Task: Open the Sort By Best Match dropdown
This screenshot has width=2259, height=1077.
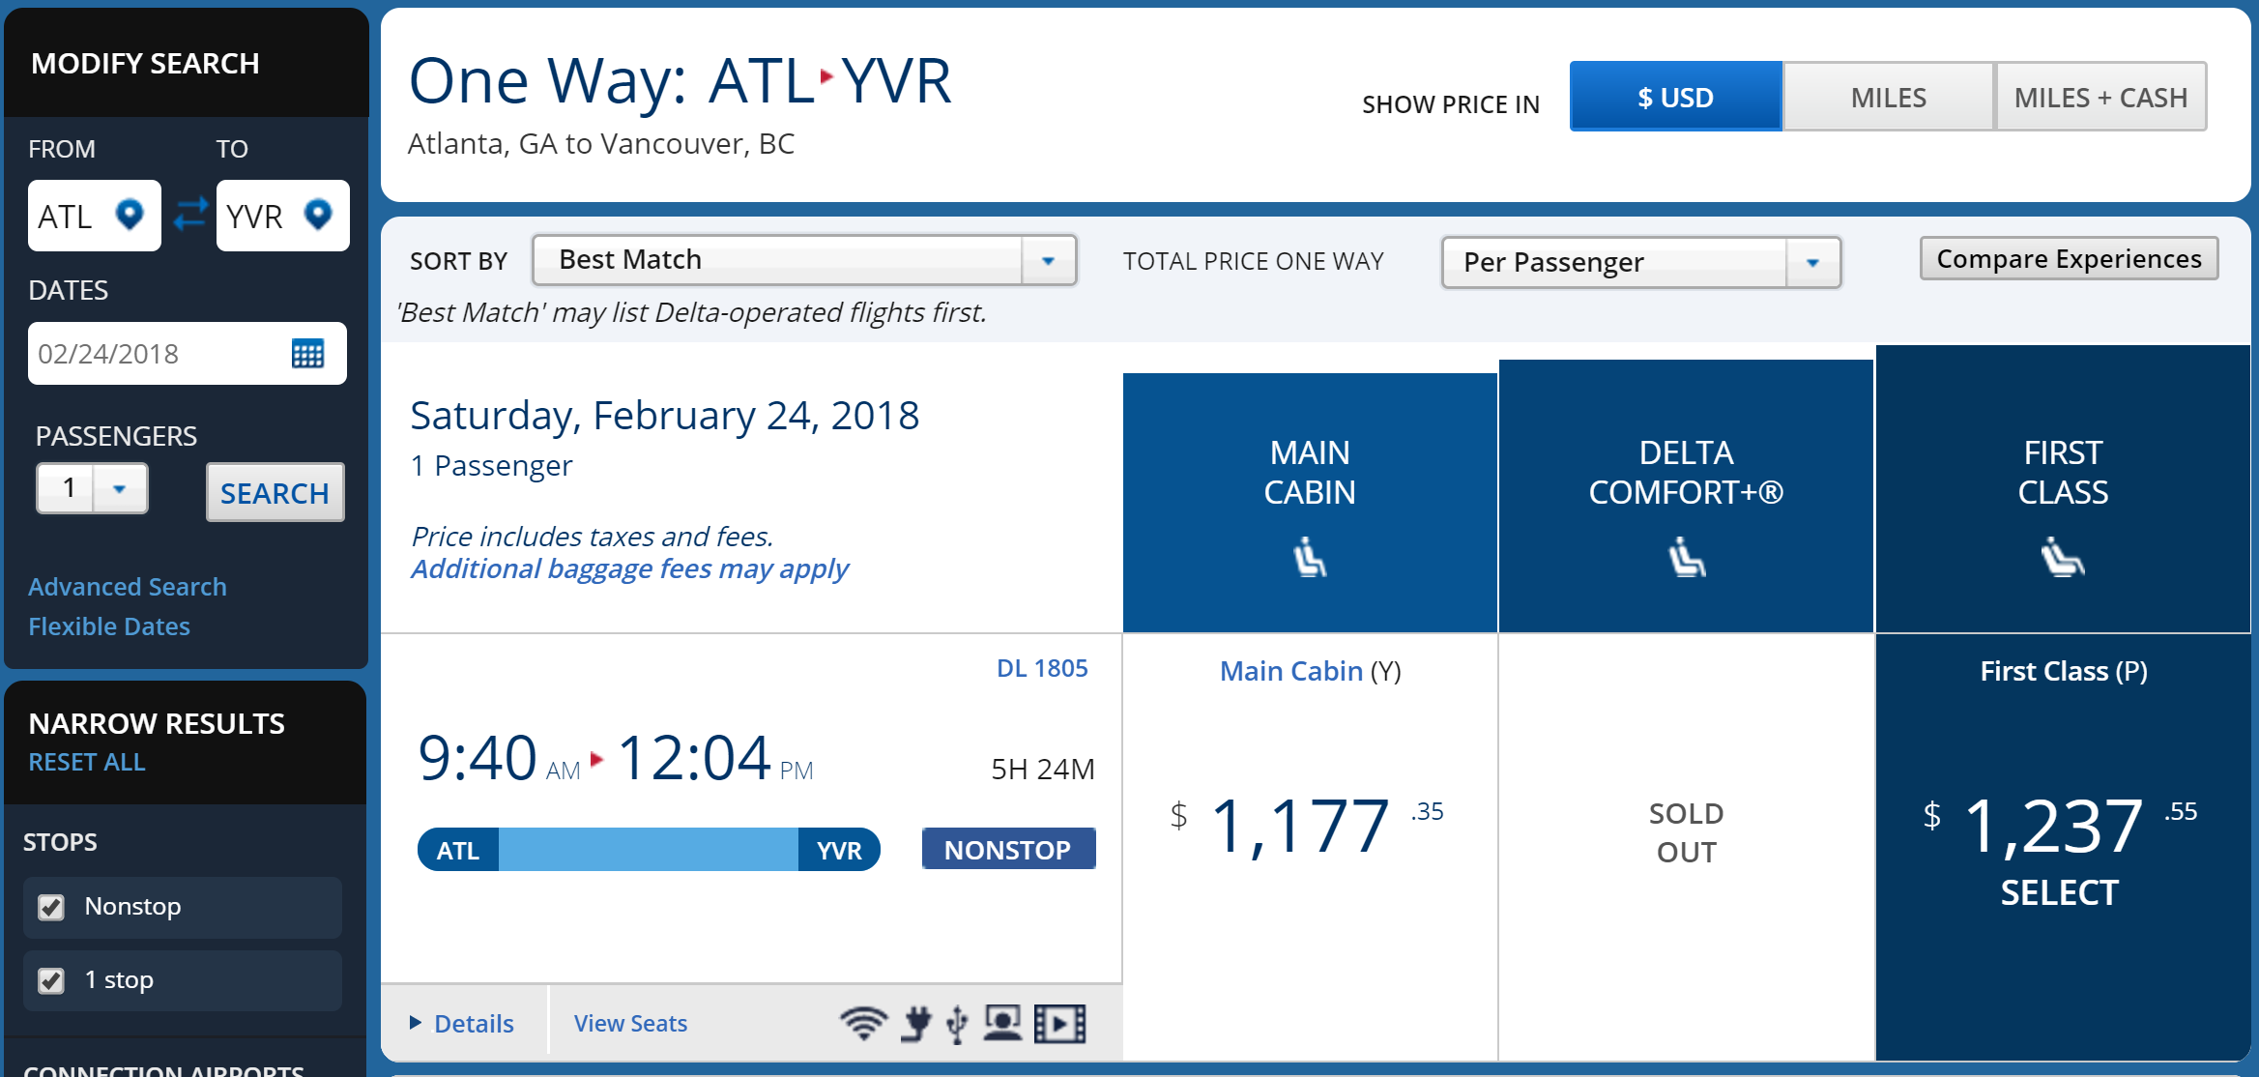Action: [1048, 261]
